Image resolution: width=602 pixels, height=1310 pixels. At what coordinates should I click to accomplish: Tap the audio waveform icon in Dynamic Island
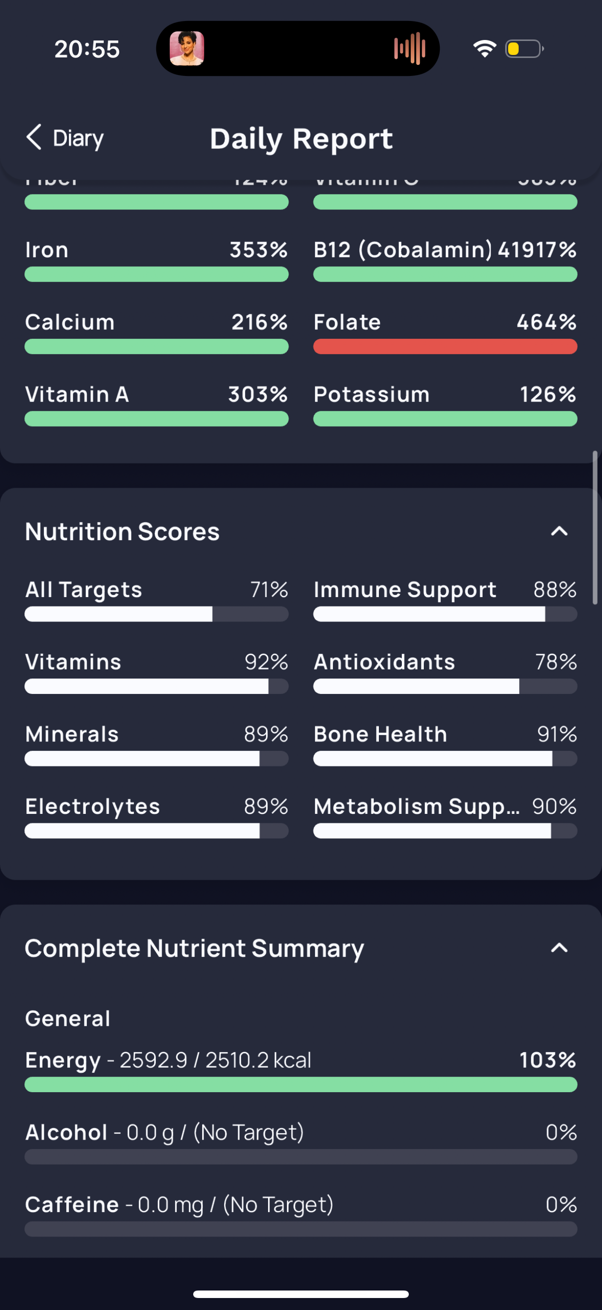[x=409, y=48]
